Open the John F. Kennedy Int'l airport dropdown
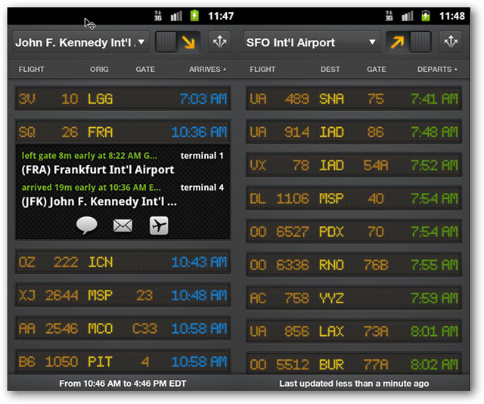 click(x=81, y=42)
